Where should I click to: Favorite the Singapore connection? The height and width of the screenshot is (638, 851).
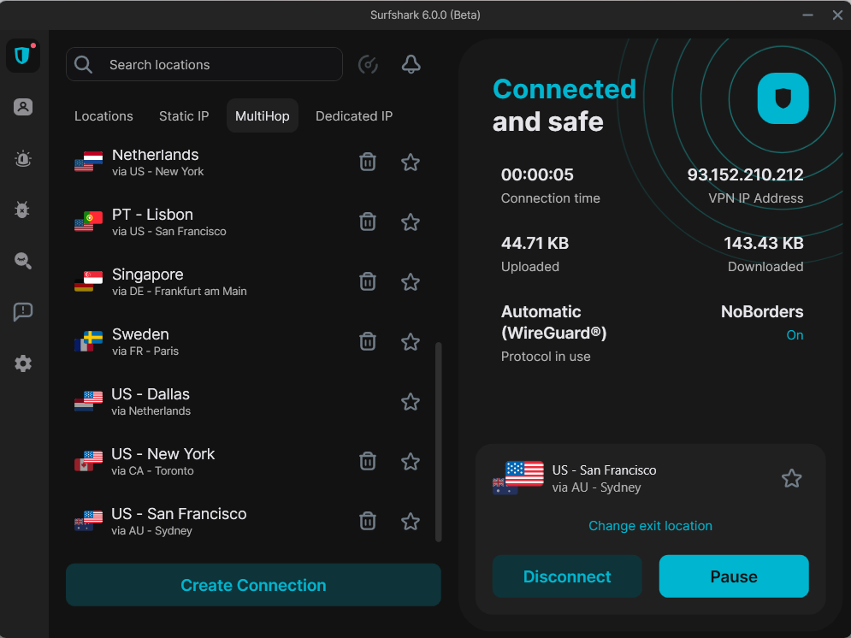411,282
